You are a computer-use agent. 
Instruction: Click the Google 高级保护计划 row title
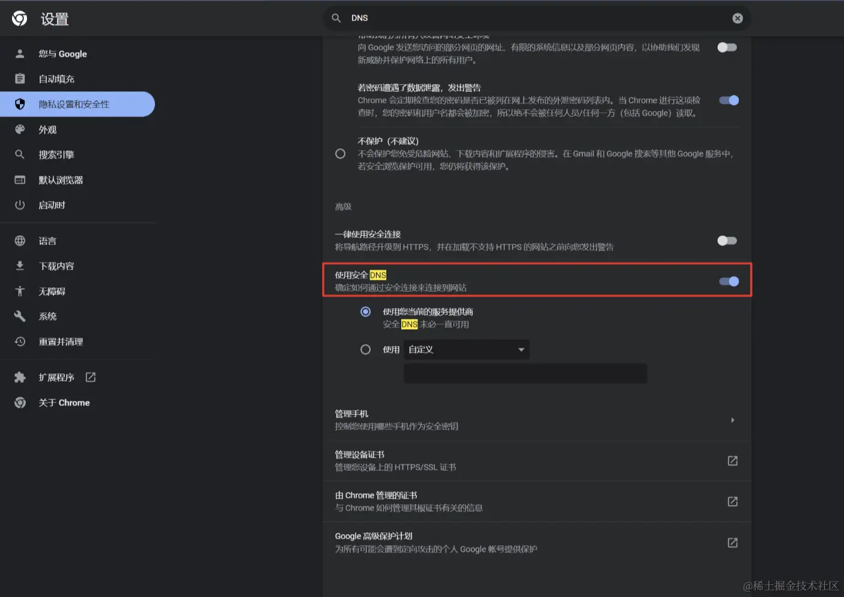click(x=374, y=536)
